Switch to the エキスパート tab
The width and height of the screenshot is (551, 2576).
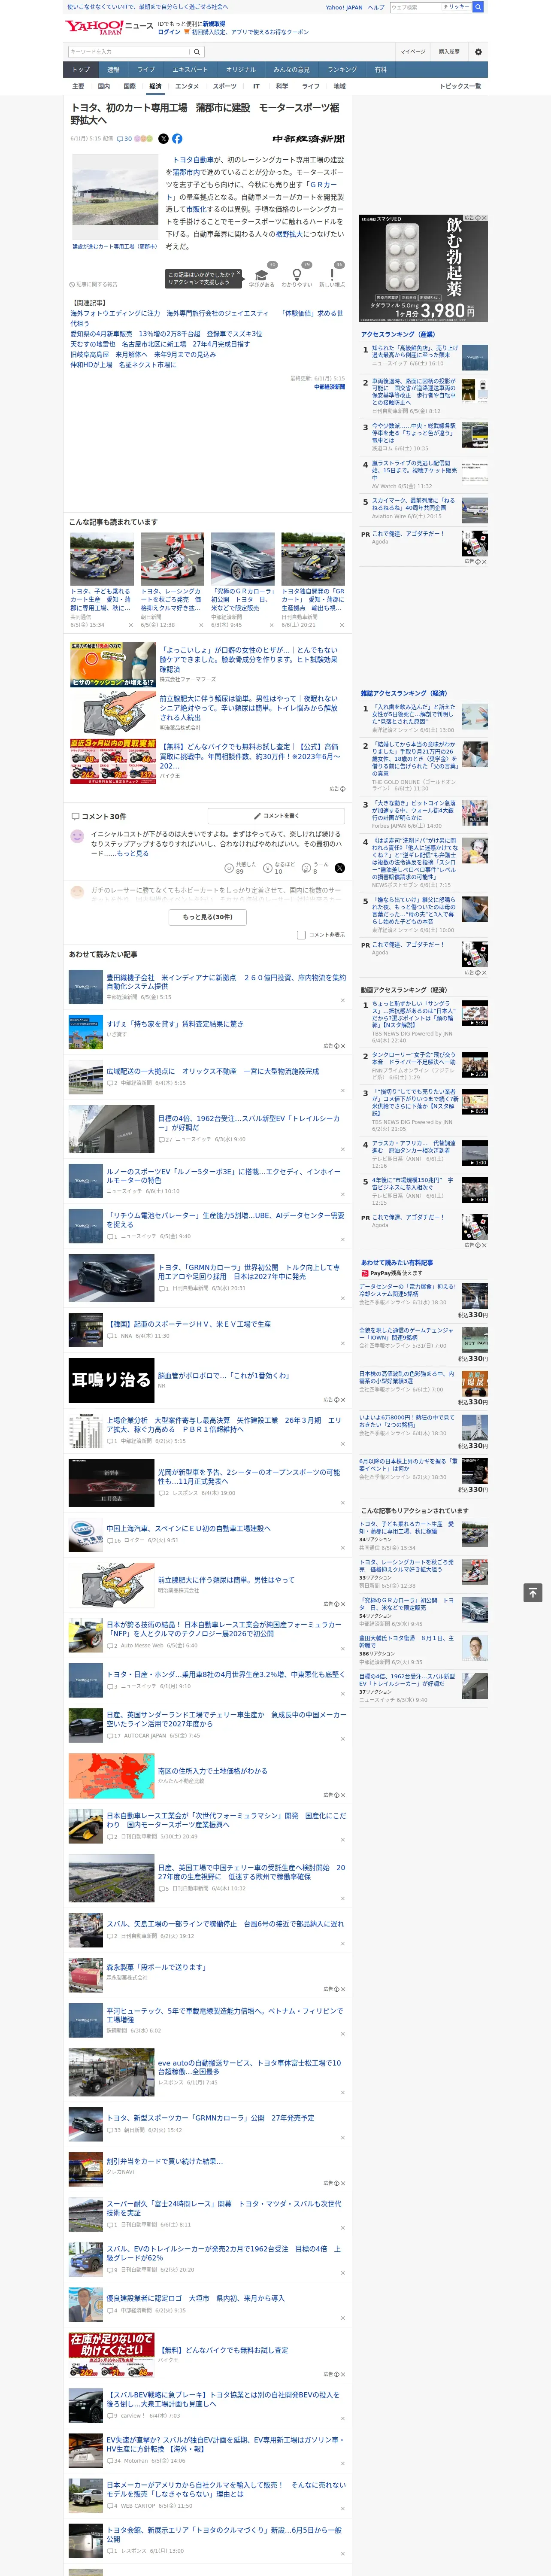pyautogui.click(x=190, y=69)
